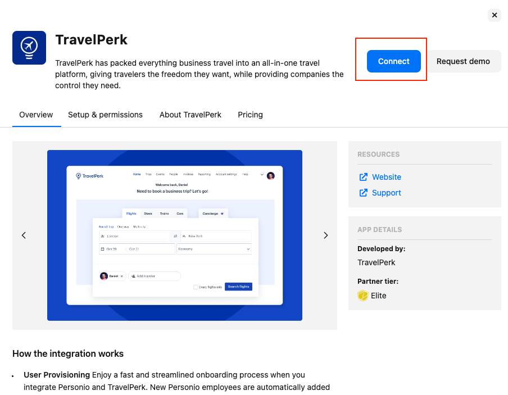
Task: Click the TravelPerk app logo icon
Action: 29,48
